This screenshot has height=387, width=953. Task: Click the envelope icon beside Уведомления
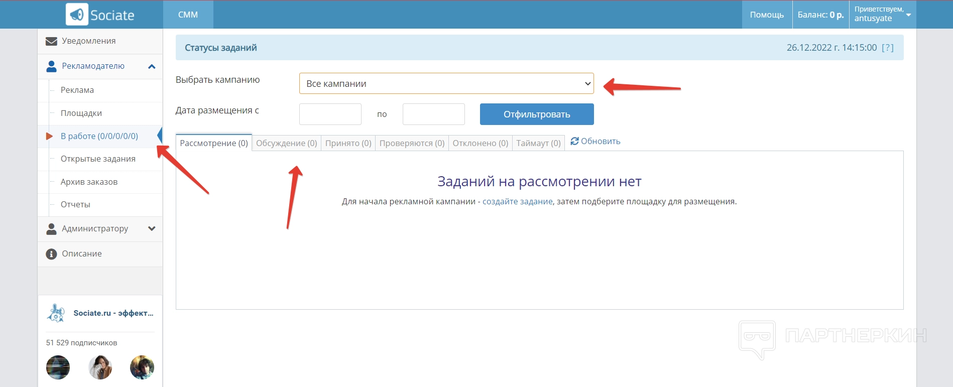click(51, 41)
